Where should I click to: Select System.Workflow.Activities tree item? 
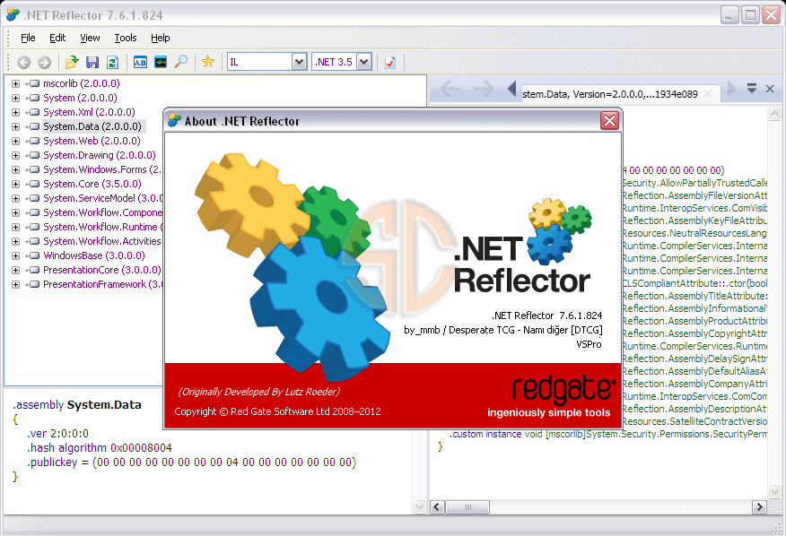[102, 241]
